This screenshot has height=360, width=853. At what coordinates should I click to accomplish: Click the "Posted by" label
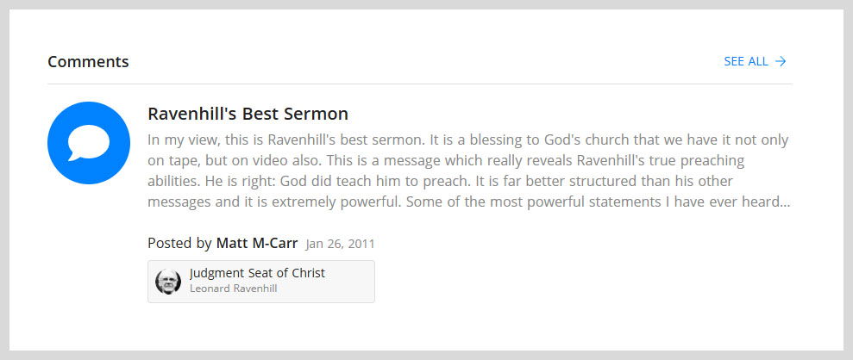click(x=179, y=243)
